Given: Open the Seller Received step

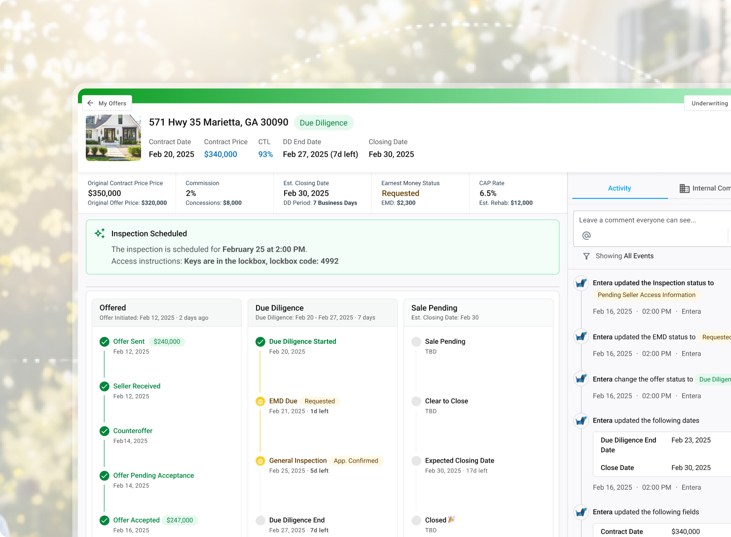Looking at the screenshot, I should 137,386.
